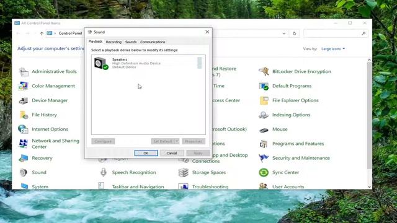Screen dimensions: 397x223
Task: Click Cancel in Sound dialog
Action: pos(172,153)
